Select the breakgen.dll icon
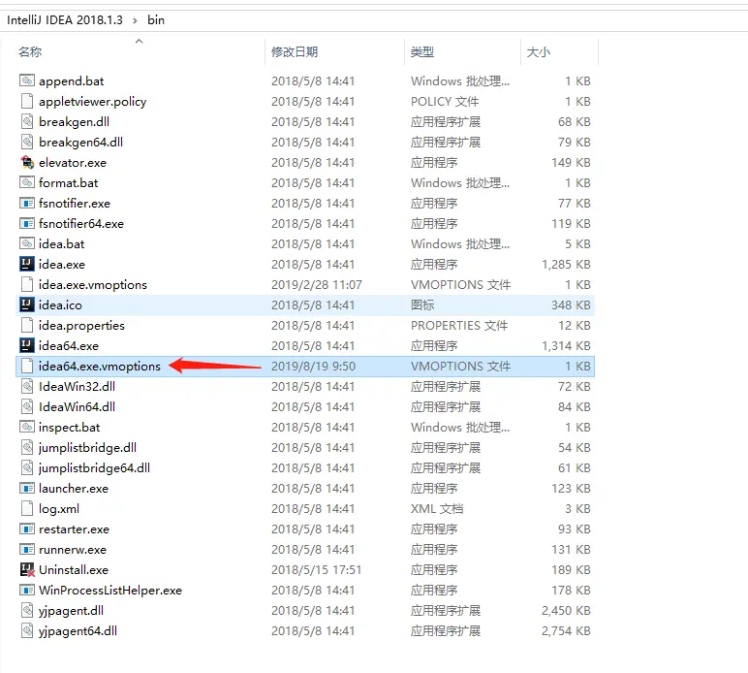The height and width of the screenshot is (673, 748). (x=27, y=122)
